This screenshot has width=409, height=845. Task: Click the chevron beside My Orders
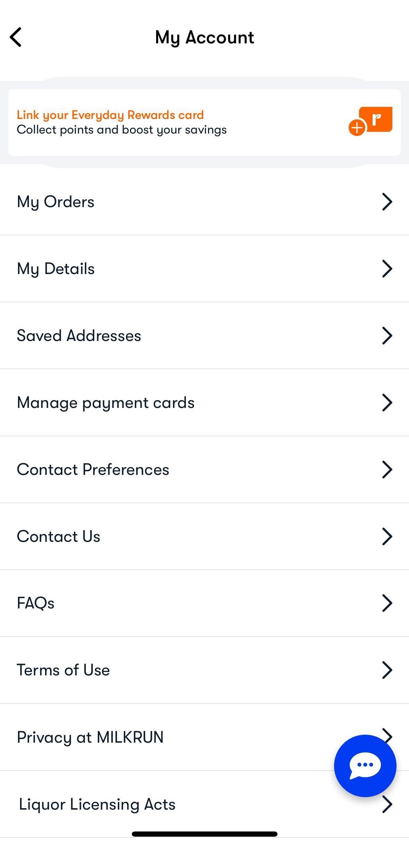click(387, 202)
